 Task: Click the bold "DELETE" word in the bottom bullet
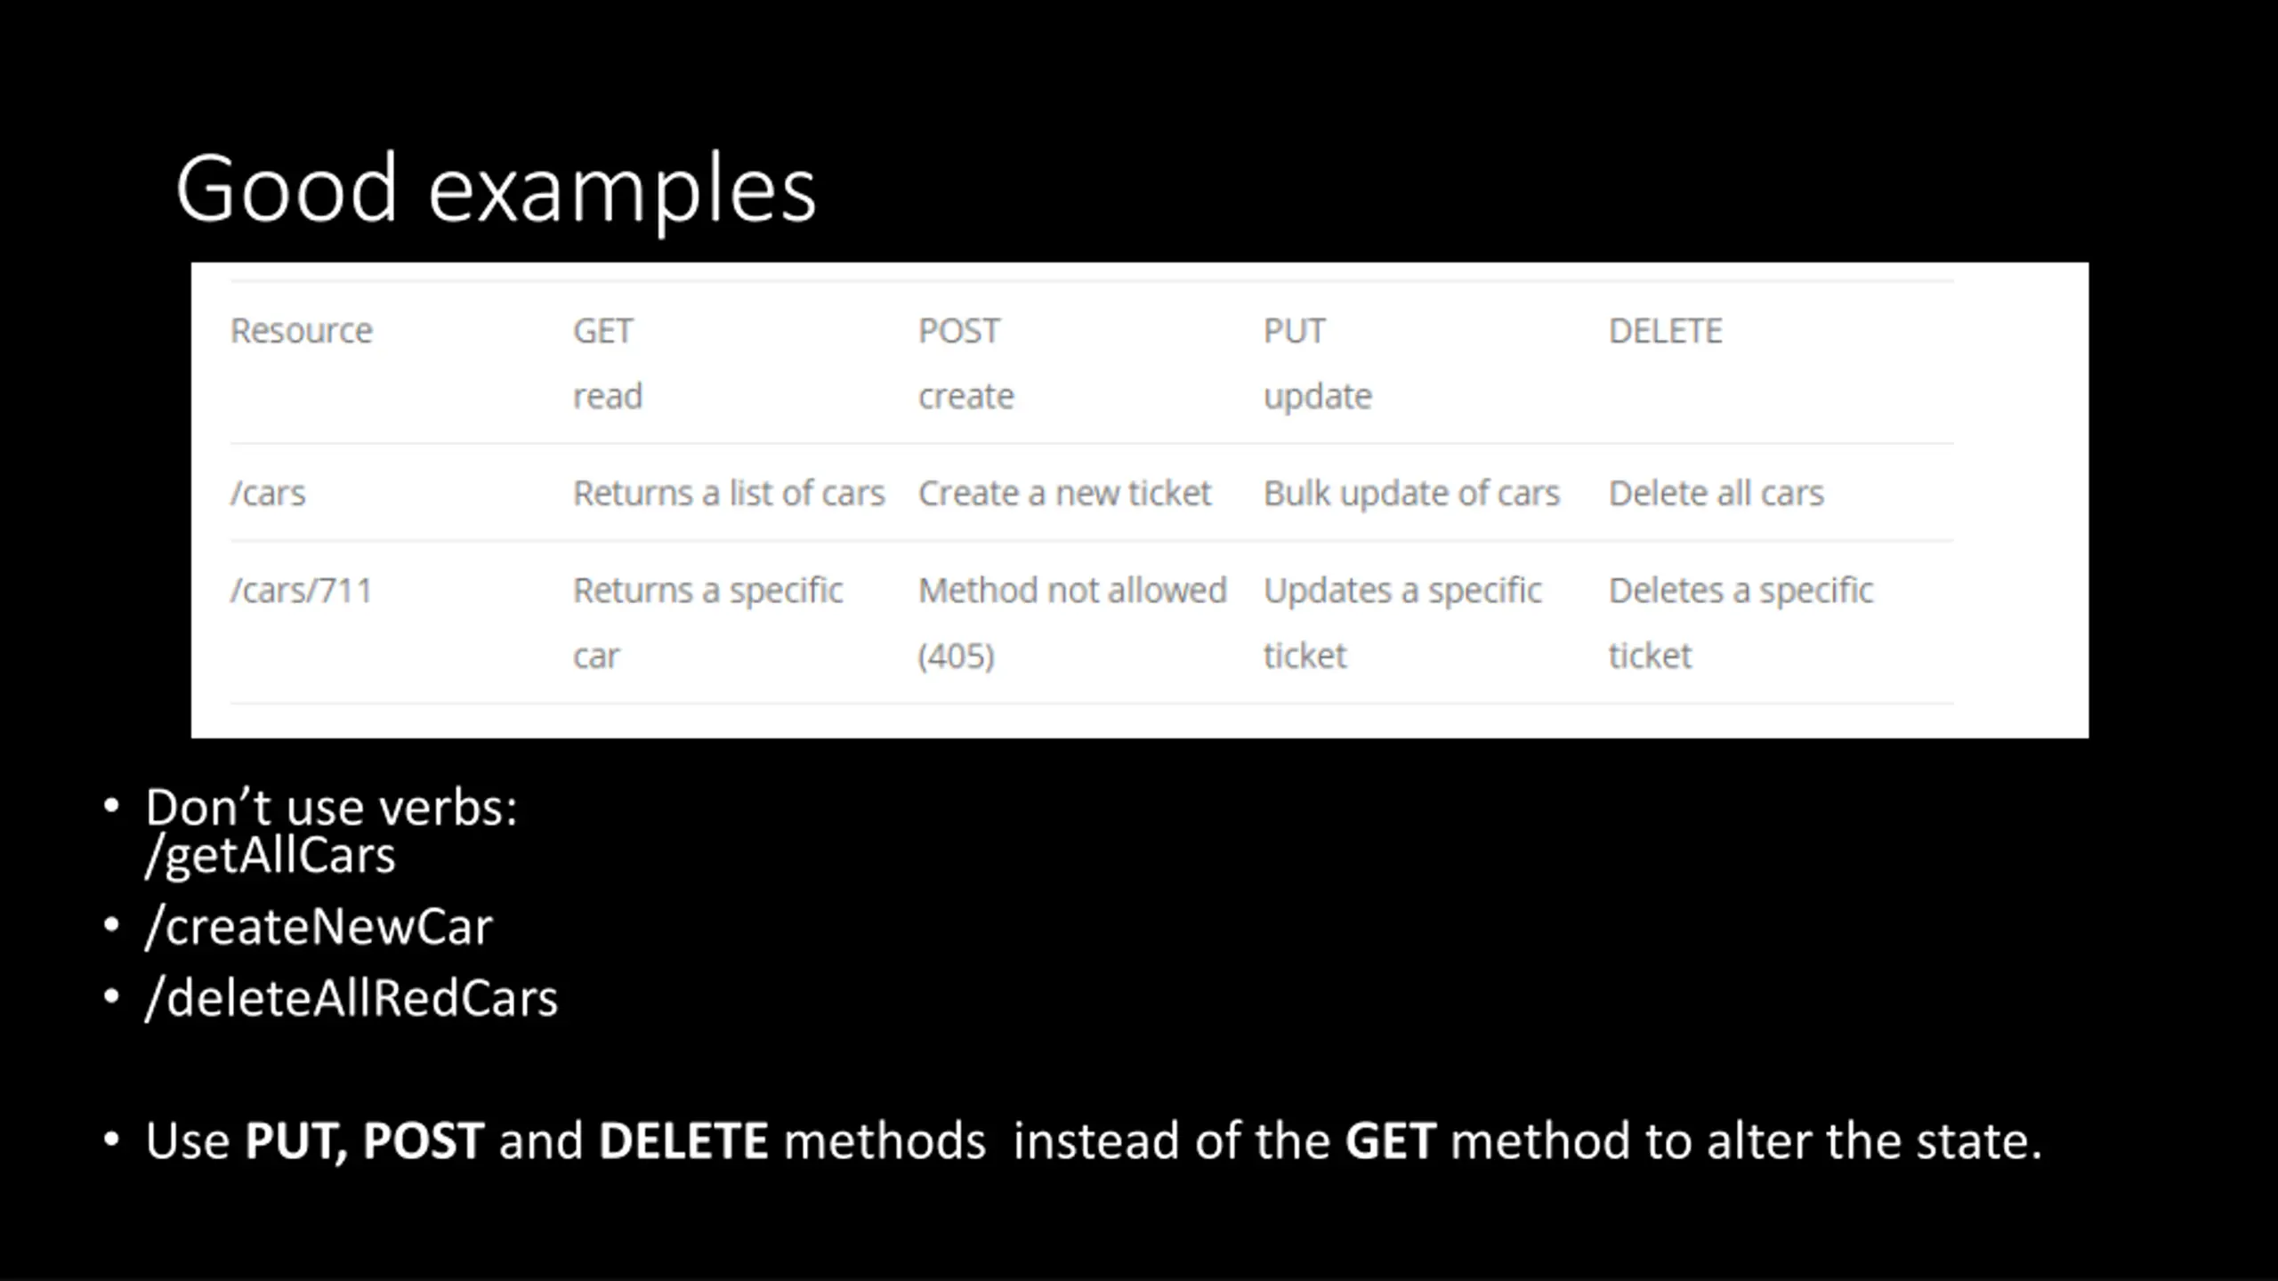[x=683, y=1140]
